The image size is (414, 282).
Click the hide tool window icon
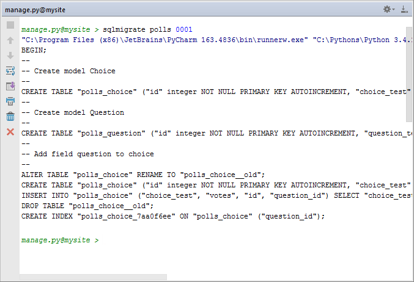pyautogui.click(x=404, y=10)
